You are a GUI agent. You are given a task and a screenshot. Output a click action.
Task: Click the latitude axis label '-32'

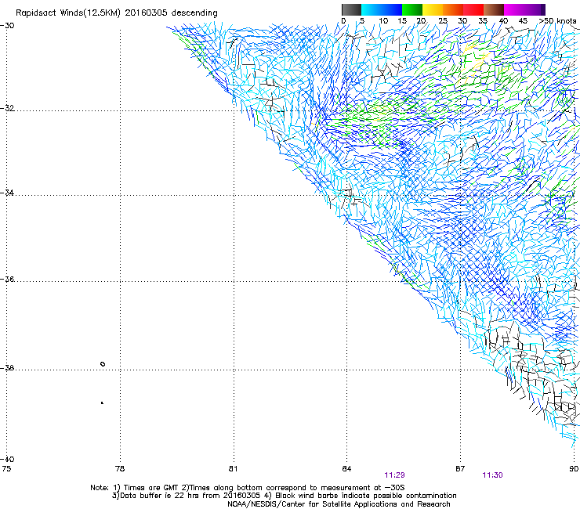tap(7, 108)
